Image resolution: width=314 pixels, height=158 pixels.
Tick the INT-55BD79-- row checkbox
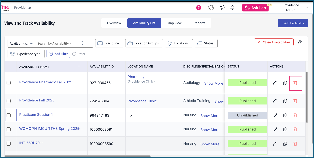[9, 144]
